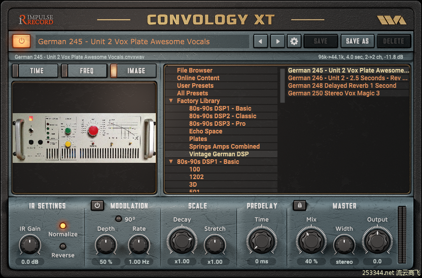The height and width of the screenshot is (278, 422).
Task: Click the modulation Depth knob
Action: tap(106, 245)
